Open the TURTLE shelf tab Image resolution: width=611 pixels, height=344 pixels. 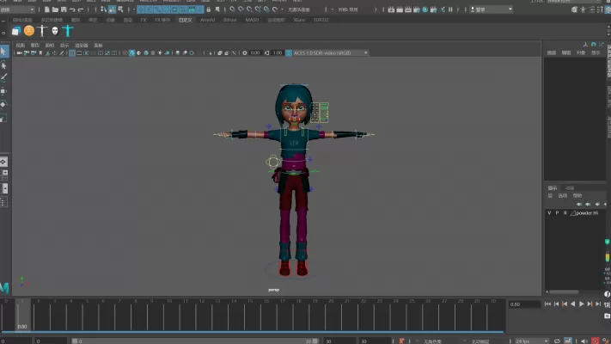(x=321, y=19)
